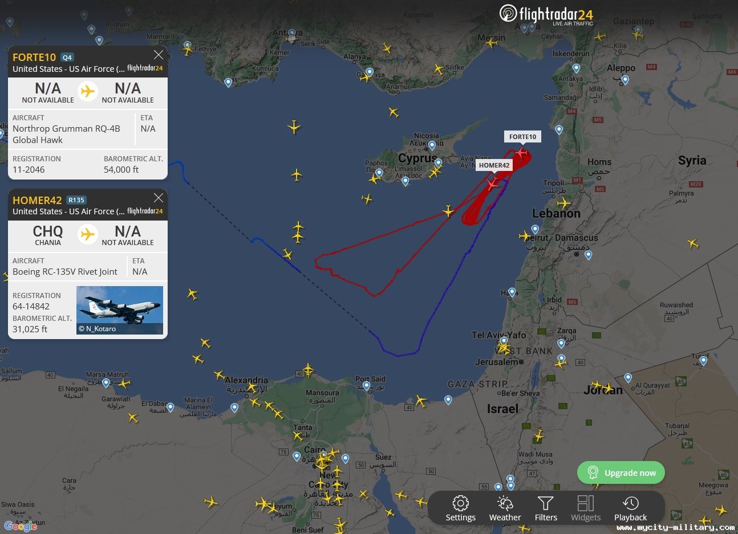Select the Nicosia airport pin marker
Image resolution: width=738 pixels, height=534 pixels.
[432, 146]
